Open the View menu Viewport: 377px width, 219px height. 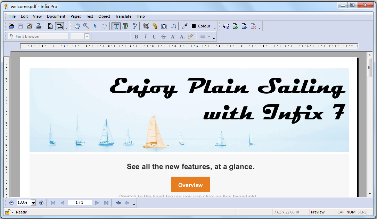point(37,16)
